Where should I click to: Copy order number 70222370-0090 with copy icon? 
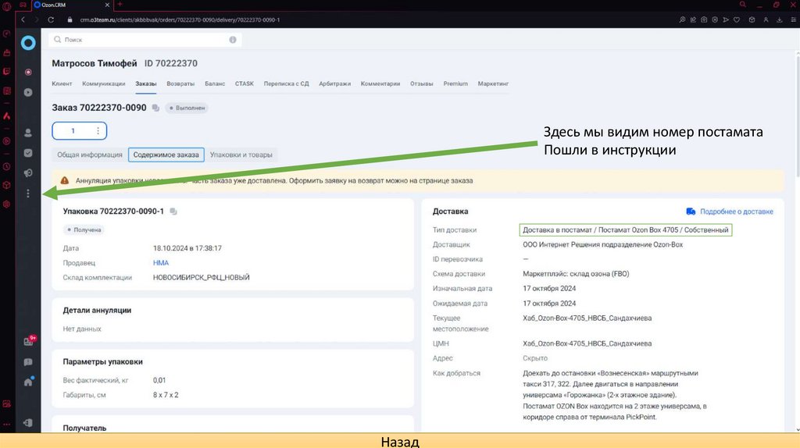tap(155, 108)
